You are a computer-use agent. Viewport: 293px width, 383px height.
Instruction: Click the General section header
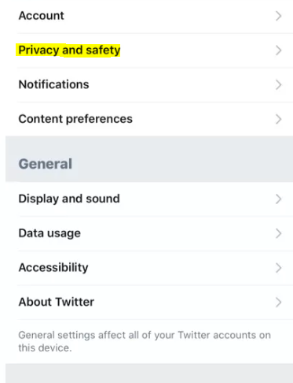point(46,164)
